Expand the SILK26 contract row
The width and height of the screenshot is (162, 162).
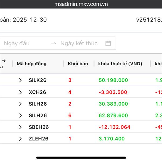coord(20,80)
